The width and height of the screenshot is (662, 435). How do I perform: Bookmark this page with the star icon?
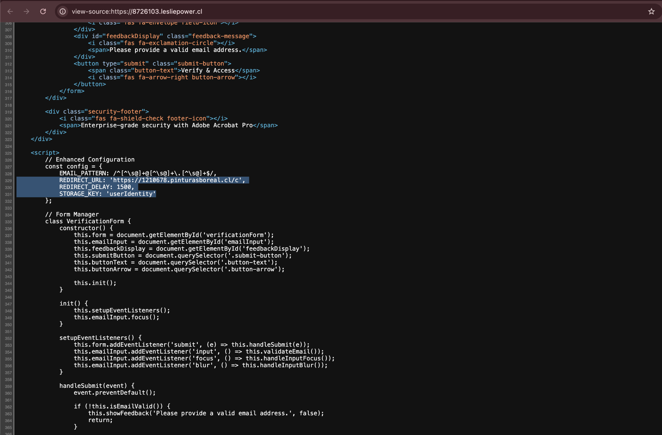point(651,12)
